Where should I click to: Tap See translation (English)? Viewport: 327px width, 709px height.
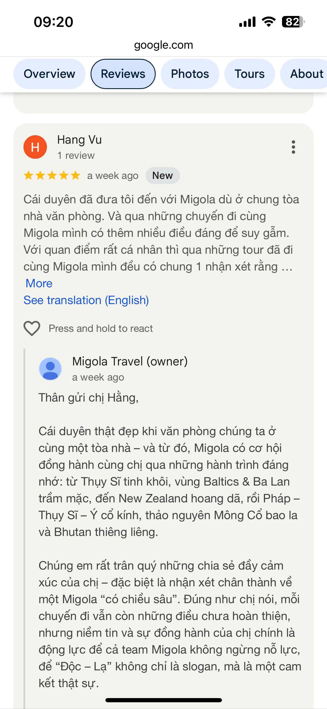pos(86,300)
